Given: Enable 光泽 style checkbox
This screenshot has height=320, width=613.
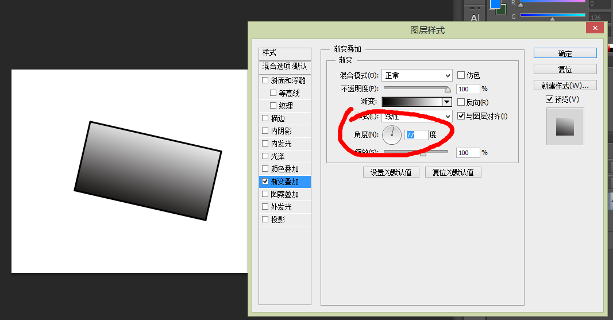Looking at the screenshot, I should point(265,156).
